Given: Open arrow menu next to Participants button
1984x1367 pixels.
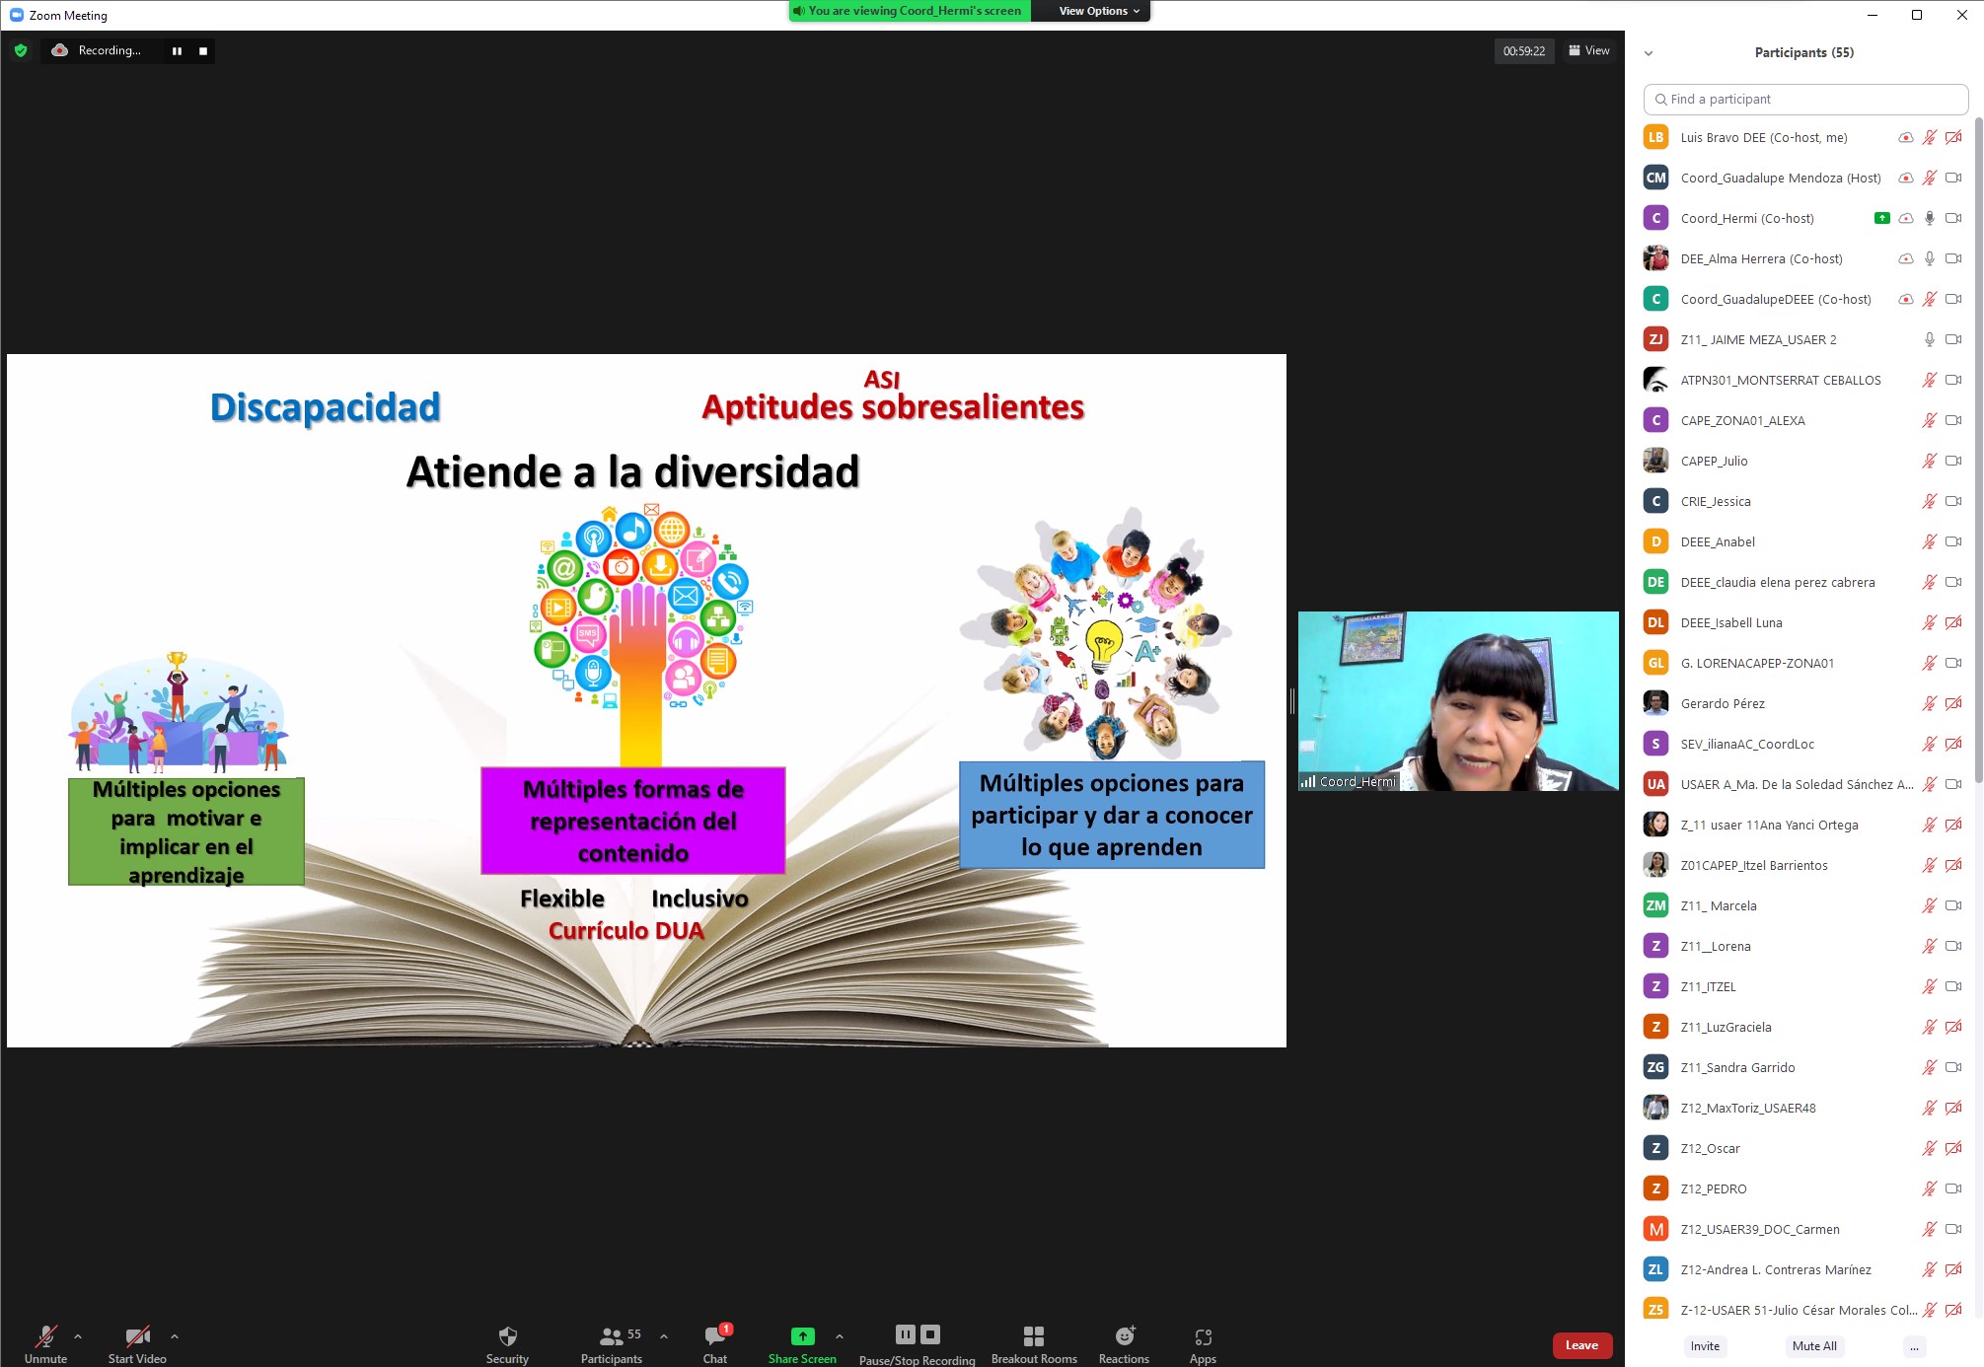Looking at the screenshot, I should (664, 1336).
